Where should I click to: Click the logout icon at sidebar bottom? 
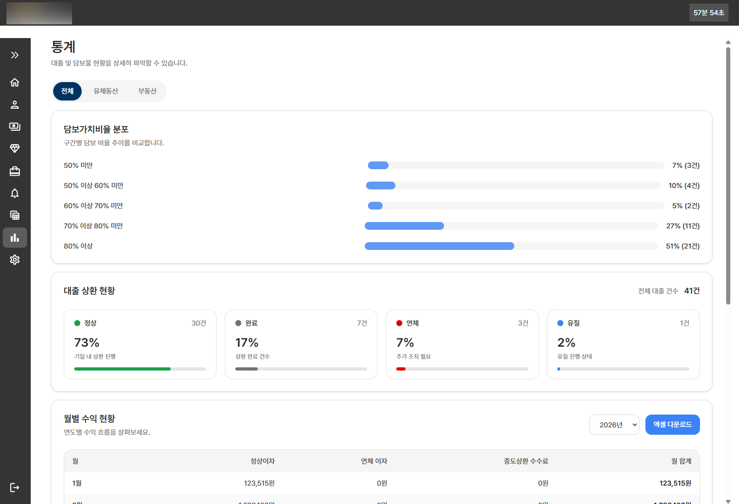(x=15, y=487)
